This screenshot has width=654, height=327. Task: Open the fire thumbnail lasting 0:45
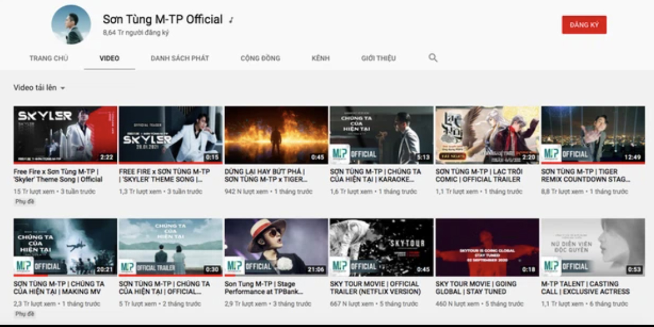(276, 135)
